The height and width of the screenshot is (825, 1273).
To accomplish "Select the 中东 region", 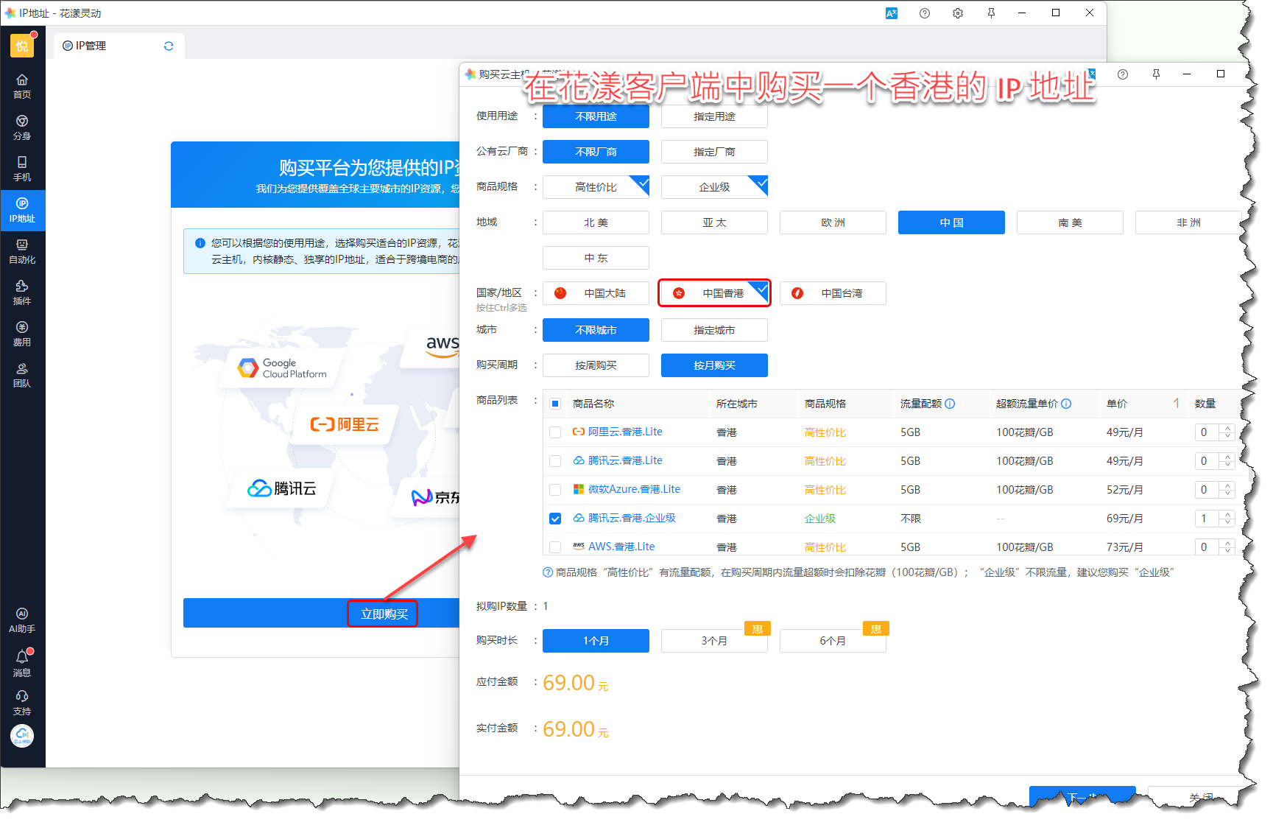I will coord(596,258).
